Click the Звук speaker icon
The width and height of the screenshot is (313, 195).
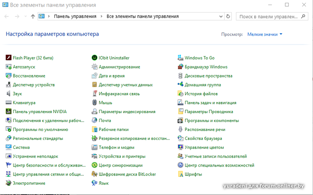[9, 94]
